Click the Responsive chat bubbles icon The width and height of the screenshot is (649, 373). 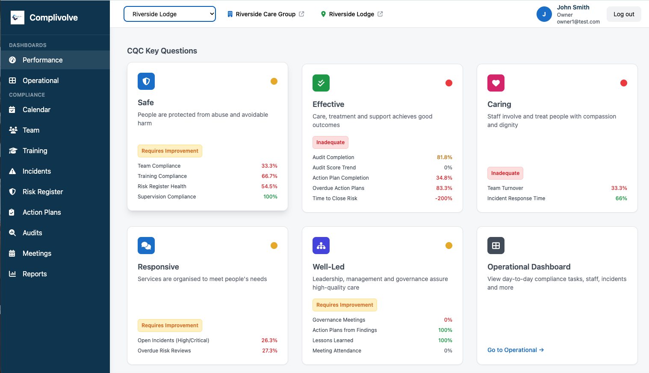click(146, 246)
